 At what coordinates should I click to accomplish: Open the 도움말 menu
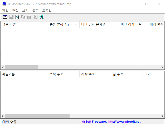47,11
